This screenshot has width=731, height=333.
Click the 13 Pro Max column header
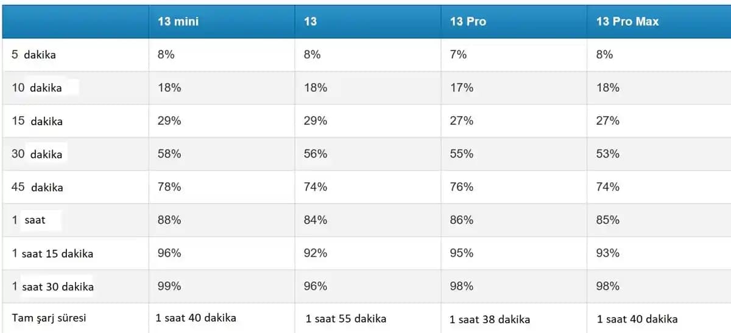pos(627,21)
